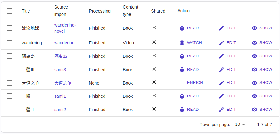Click the EDIT pencil icon for 三體 II

click(221, 110)
